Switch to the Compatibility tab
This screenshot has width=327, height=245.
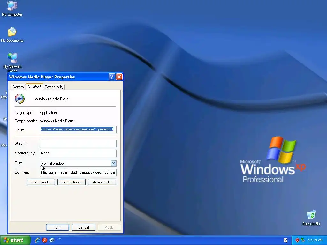point(54,87)
